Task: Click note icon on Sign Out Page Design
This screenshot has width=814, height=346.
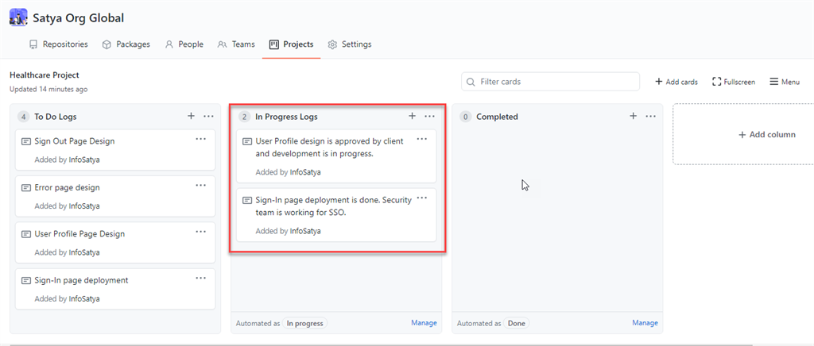Action: click(x=25, y=141)
